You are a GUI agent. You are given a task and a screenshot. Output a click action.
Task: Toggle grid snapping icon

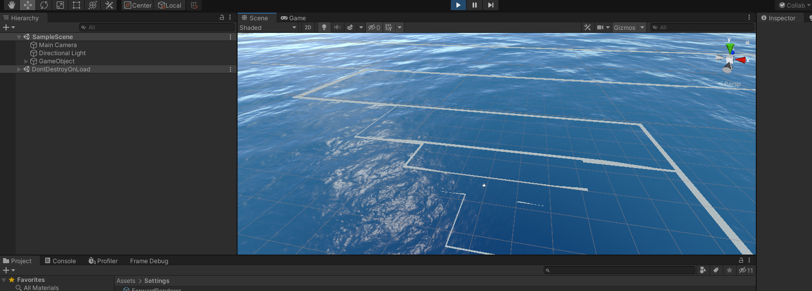pos(194,5)
